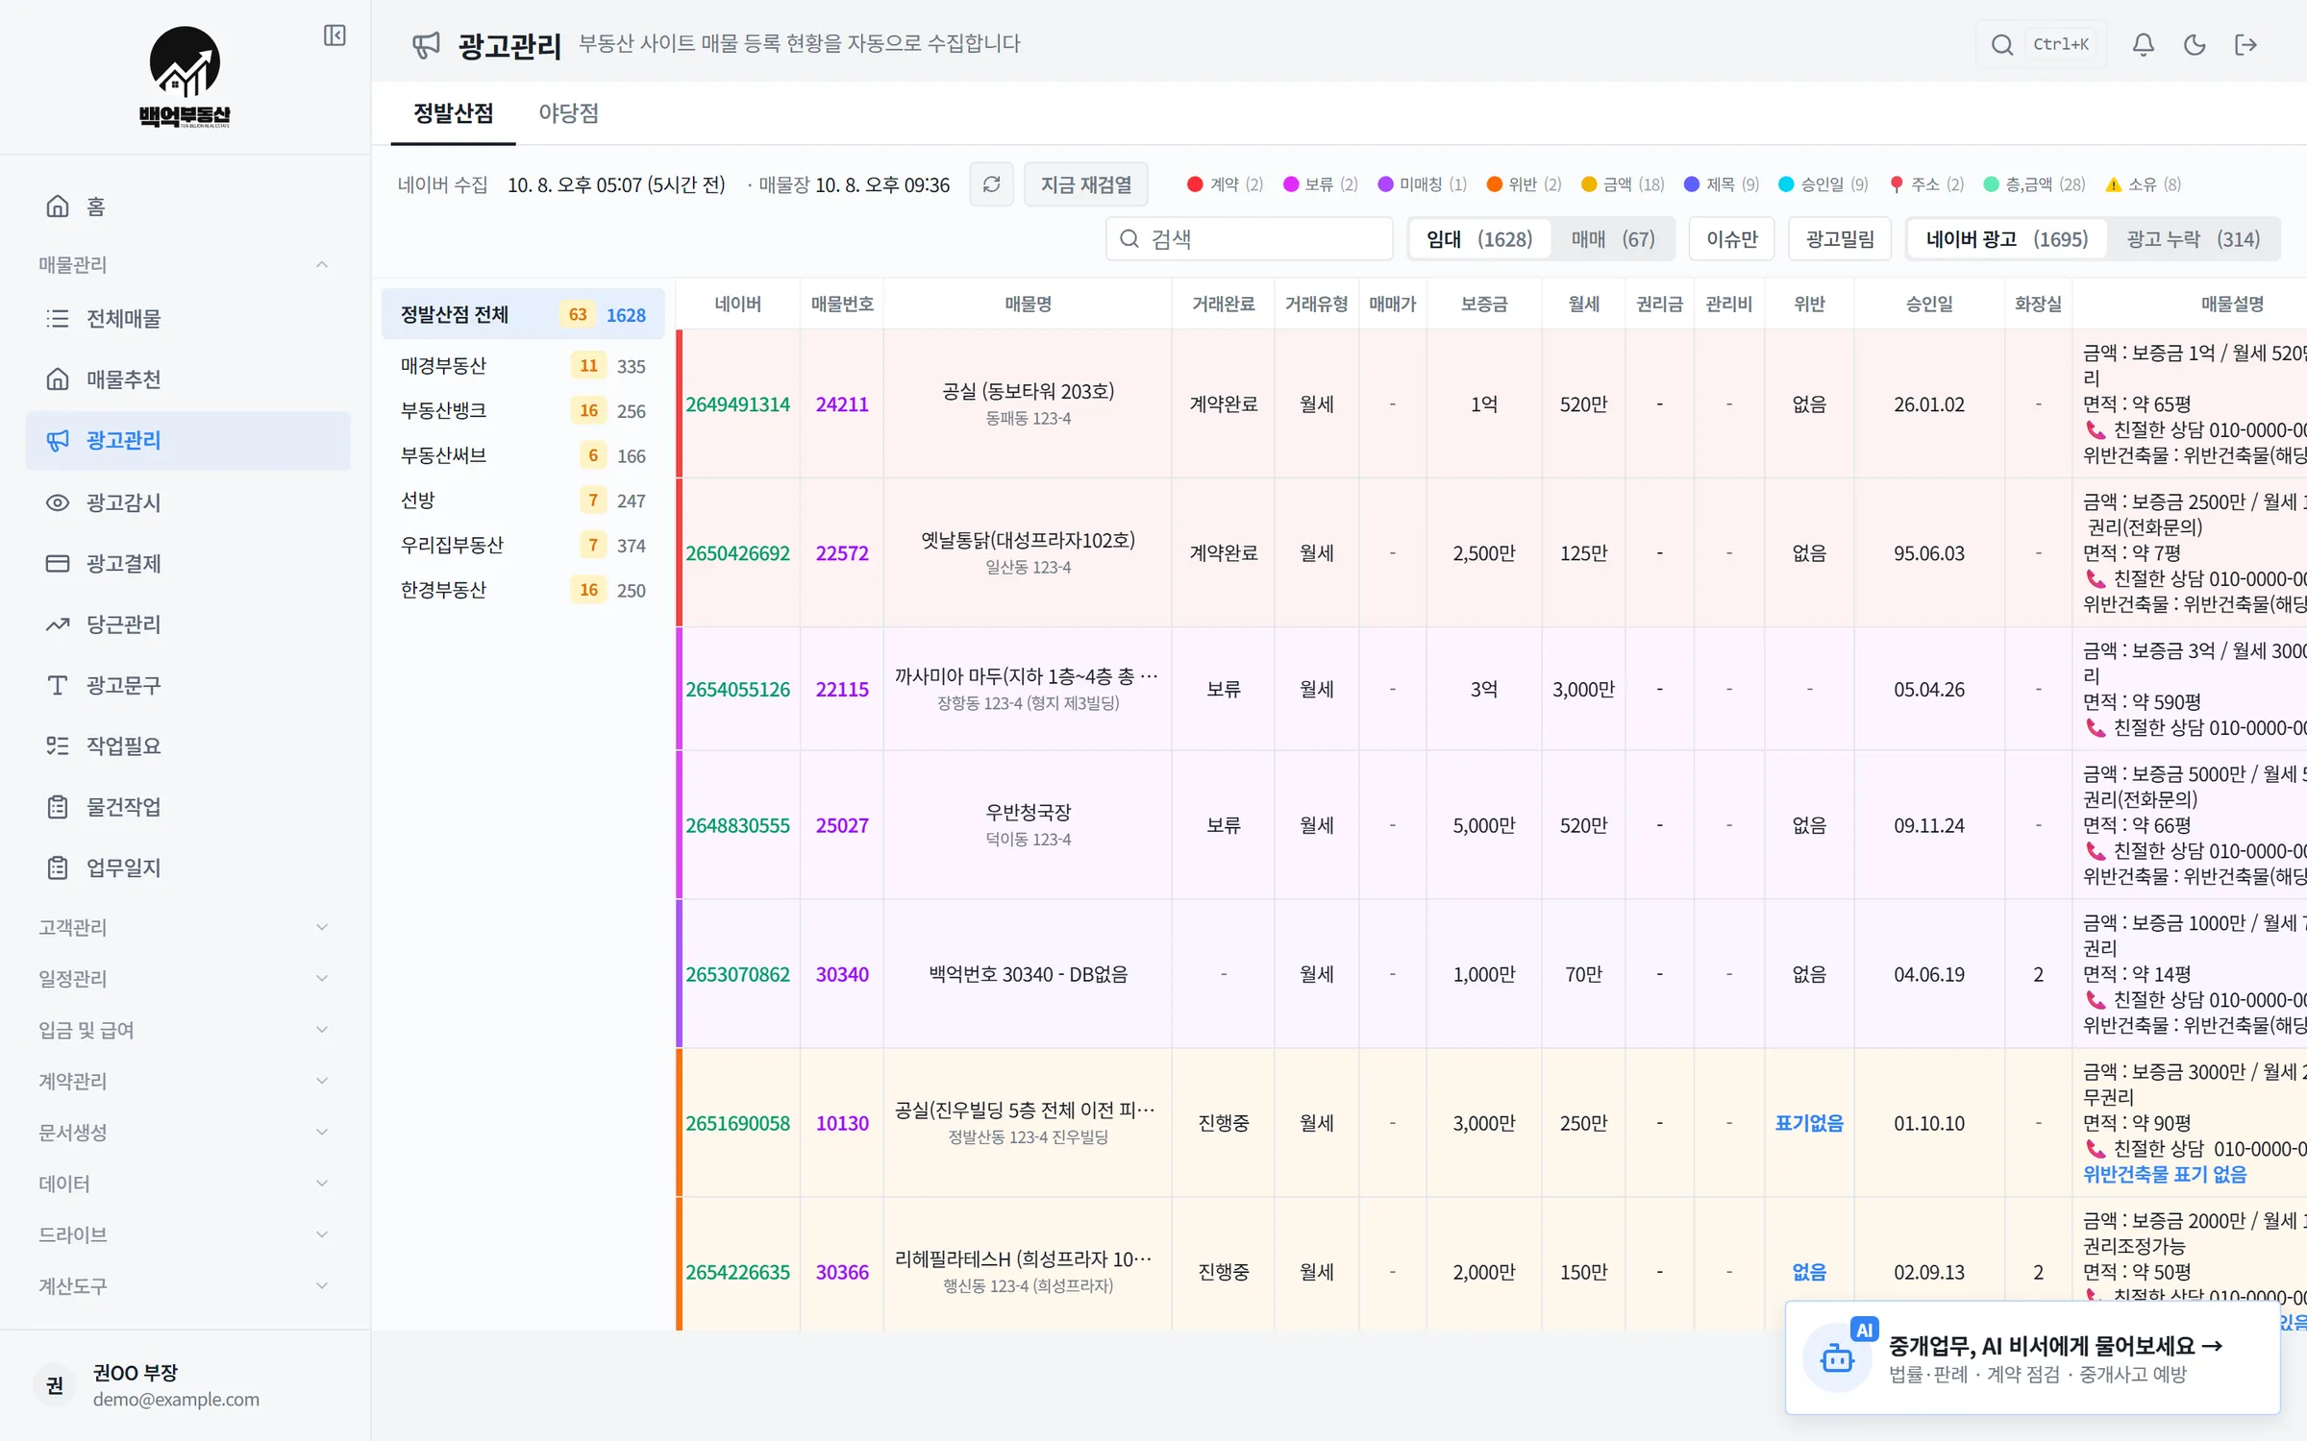Collapse the 매물관리 section
Image resolution: width=2307 pixels, height=1441 pixels.
pos(185,264)
